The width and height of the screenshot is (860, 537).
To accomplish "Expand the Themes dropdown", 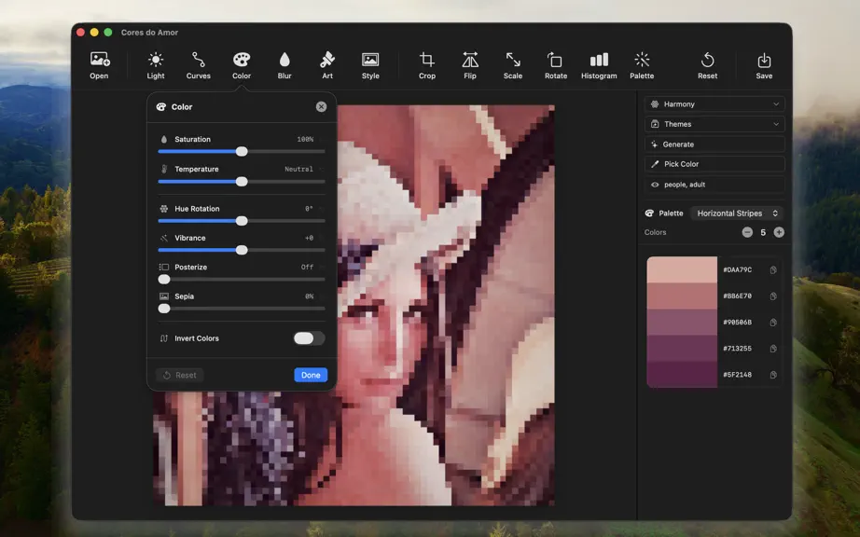I will pos(714,124).
